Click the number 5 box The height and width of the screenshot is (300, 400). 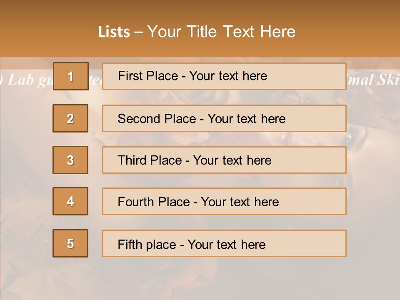(x=70, y=243)
